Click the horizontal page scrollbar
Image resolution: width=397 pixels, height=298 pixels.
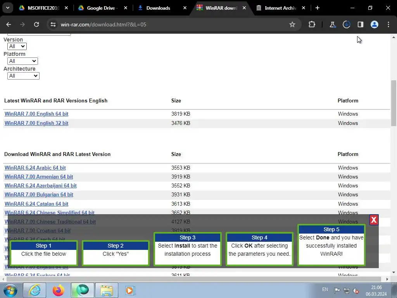click(x=193, y=279)
